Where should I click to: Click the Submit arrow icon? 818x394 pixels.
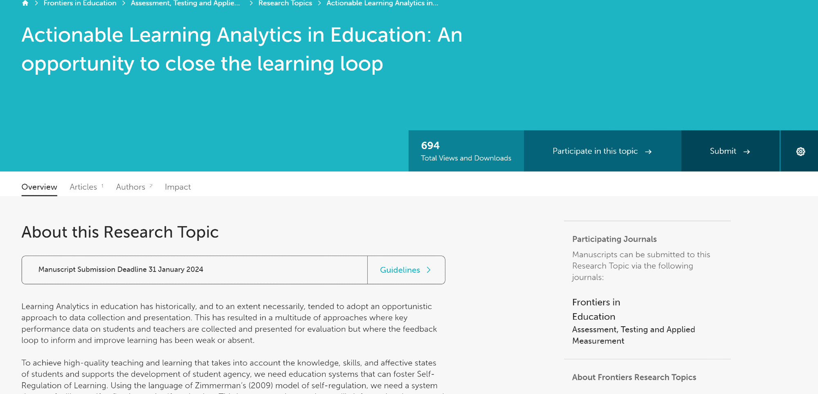pyautogui.click(x=747, y=152)
